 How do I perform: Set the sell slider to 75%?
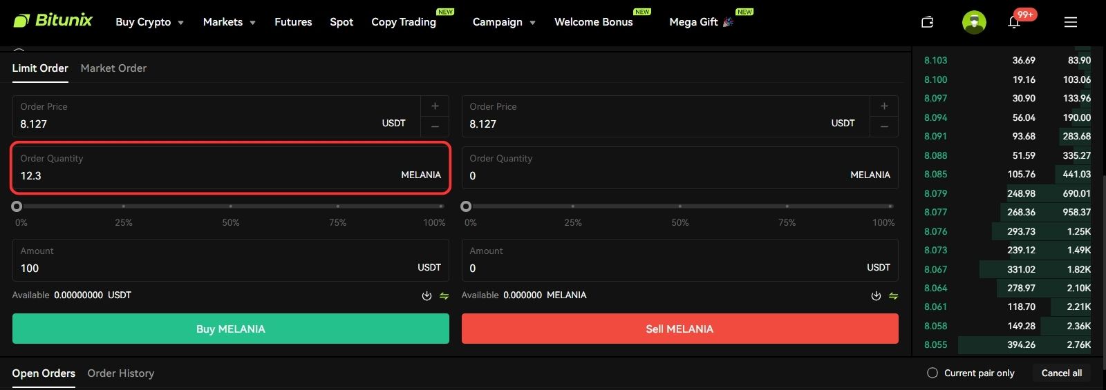click(787, 206)
